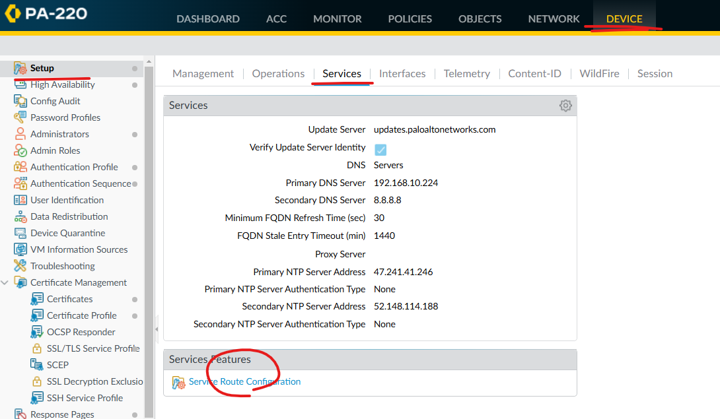Click the Authentication Sequence icon

pos(20,183)
